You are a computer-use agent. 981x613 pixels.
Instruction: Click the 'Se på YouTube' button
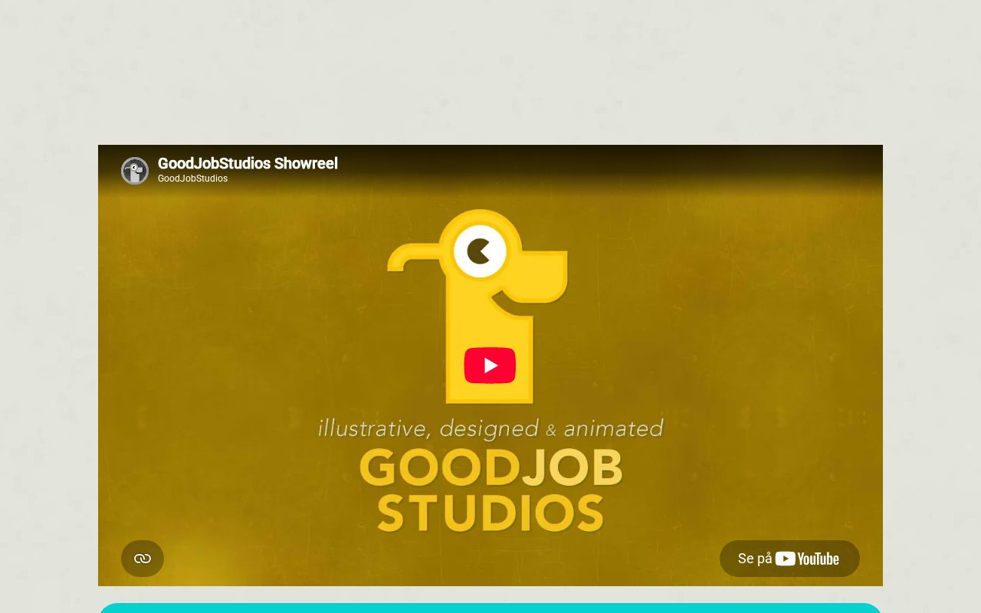coord(789,559)
